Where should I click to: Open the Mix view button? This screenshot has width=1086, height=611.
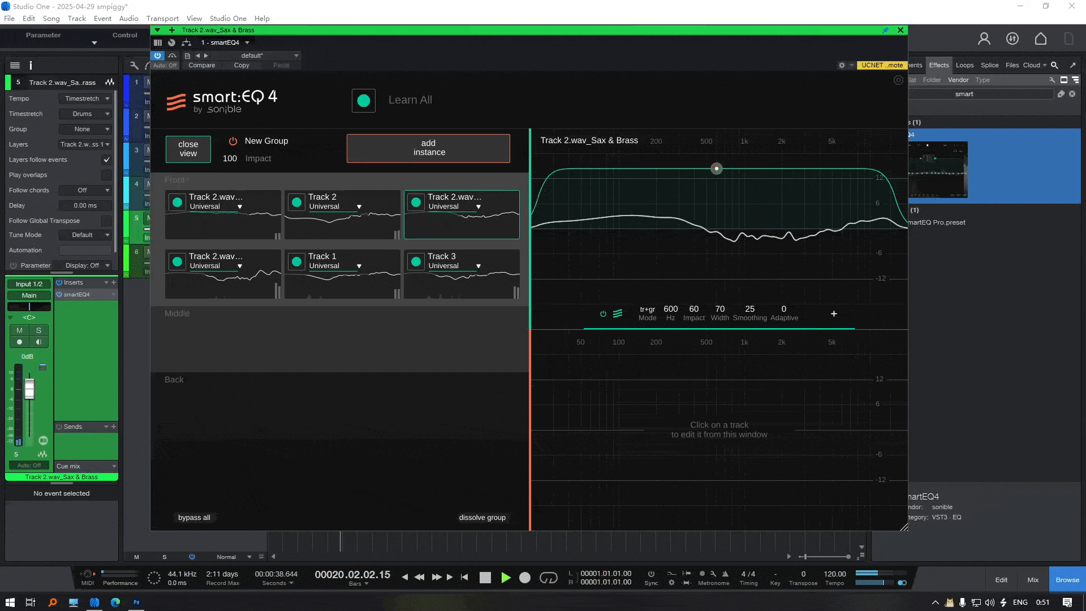point(1033,580)
